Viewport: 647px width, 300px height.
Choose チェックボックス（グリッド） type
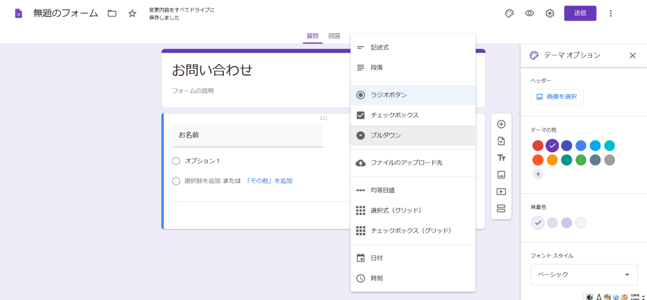pyautogui.click(x=413, y=230)
